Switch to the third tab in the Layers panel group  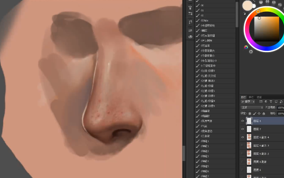tap(259, 97)
